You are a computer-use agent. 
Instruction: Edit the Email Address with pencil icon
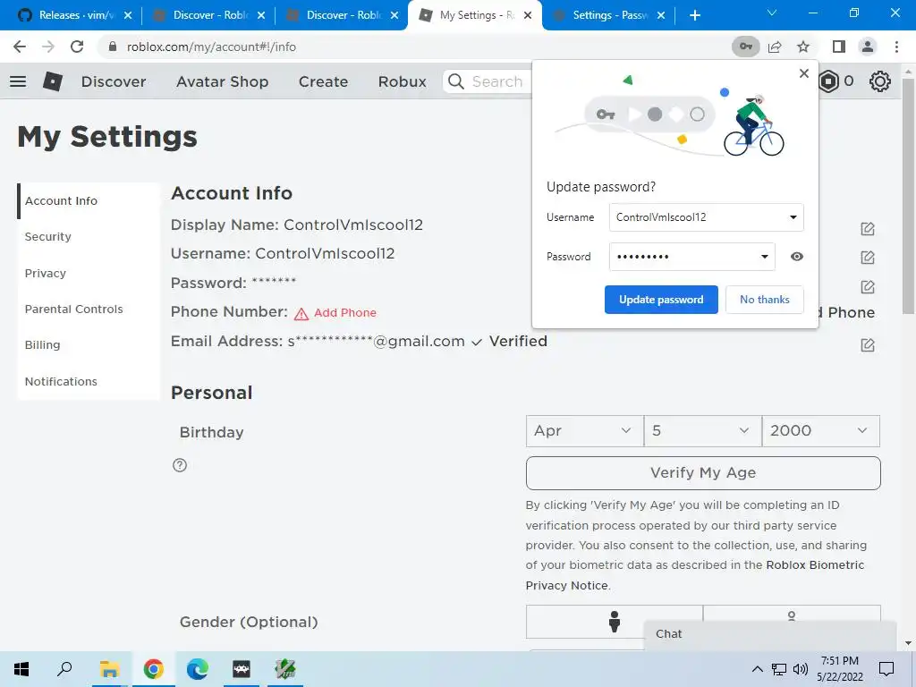868,345
